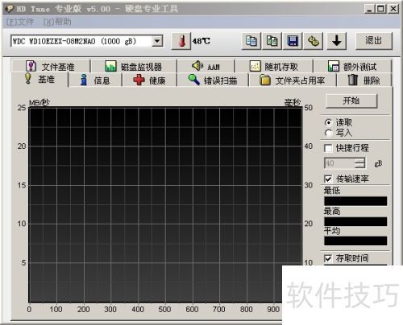Click the benchmark graph area
The width and height of the screenshot is (403, 325).
click(x=165, y=205)
